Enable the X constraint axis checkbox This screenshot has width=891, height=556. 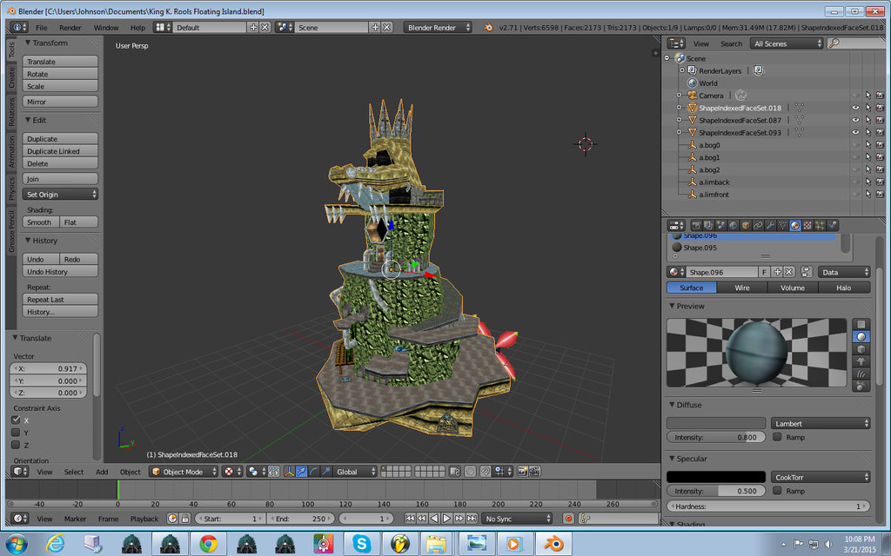[16, 420]
